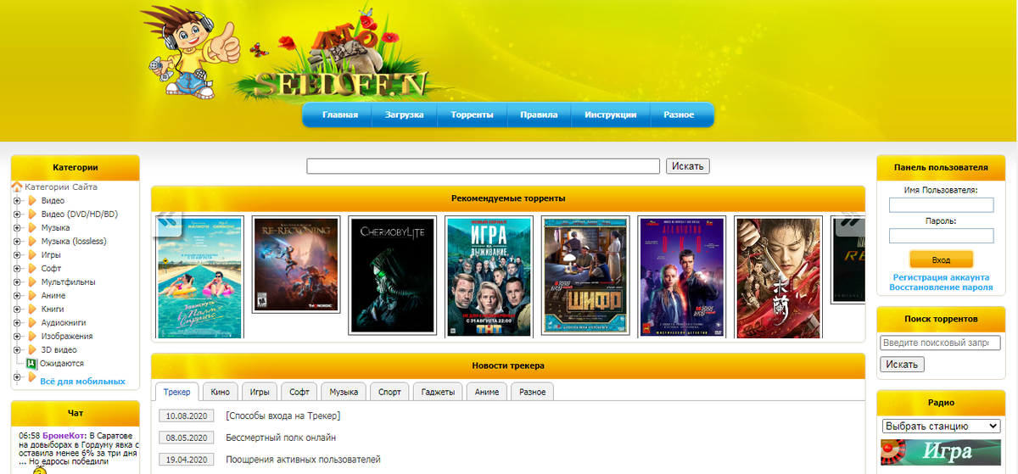Open the Chernobylite poster thumbnail

tap(392, 275)
